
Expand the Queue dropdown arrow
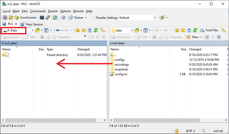pos(86,18)
